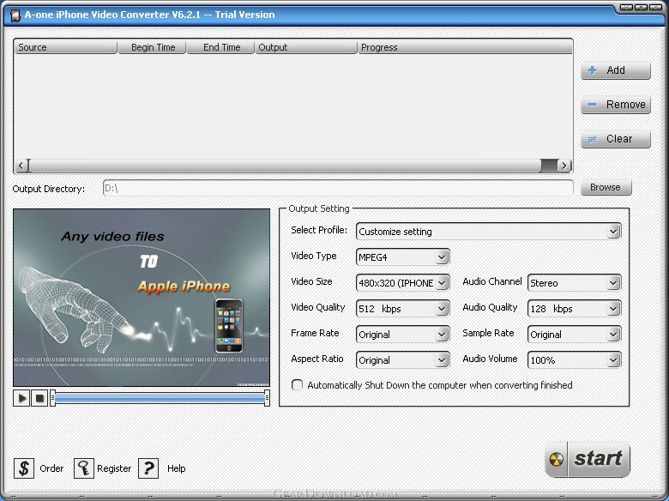Click the Output column header
669x501 pixels.
[306, 47]
